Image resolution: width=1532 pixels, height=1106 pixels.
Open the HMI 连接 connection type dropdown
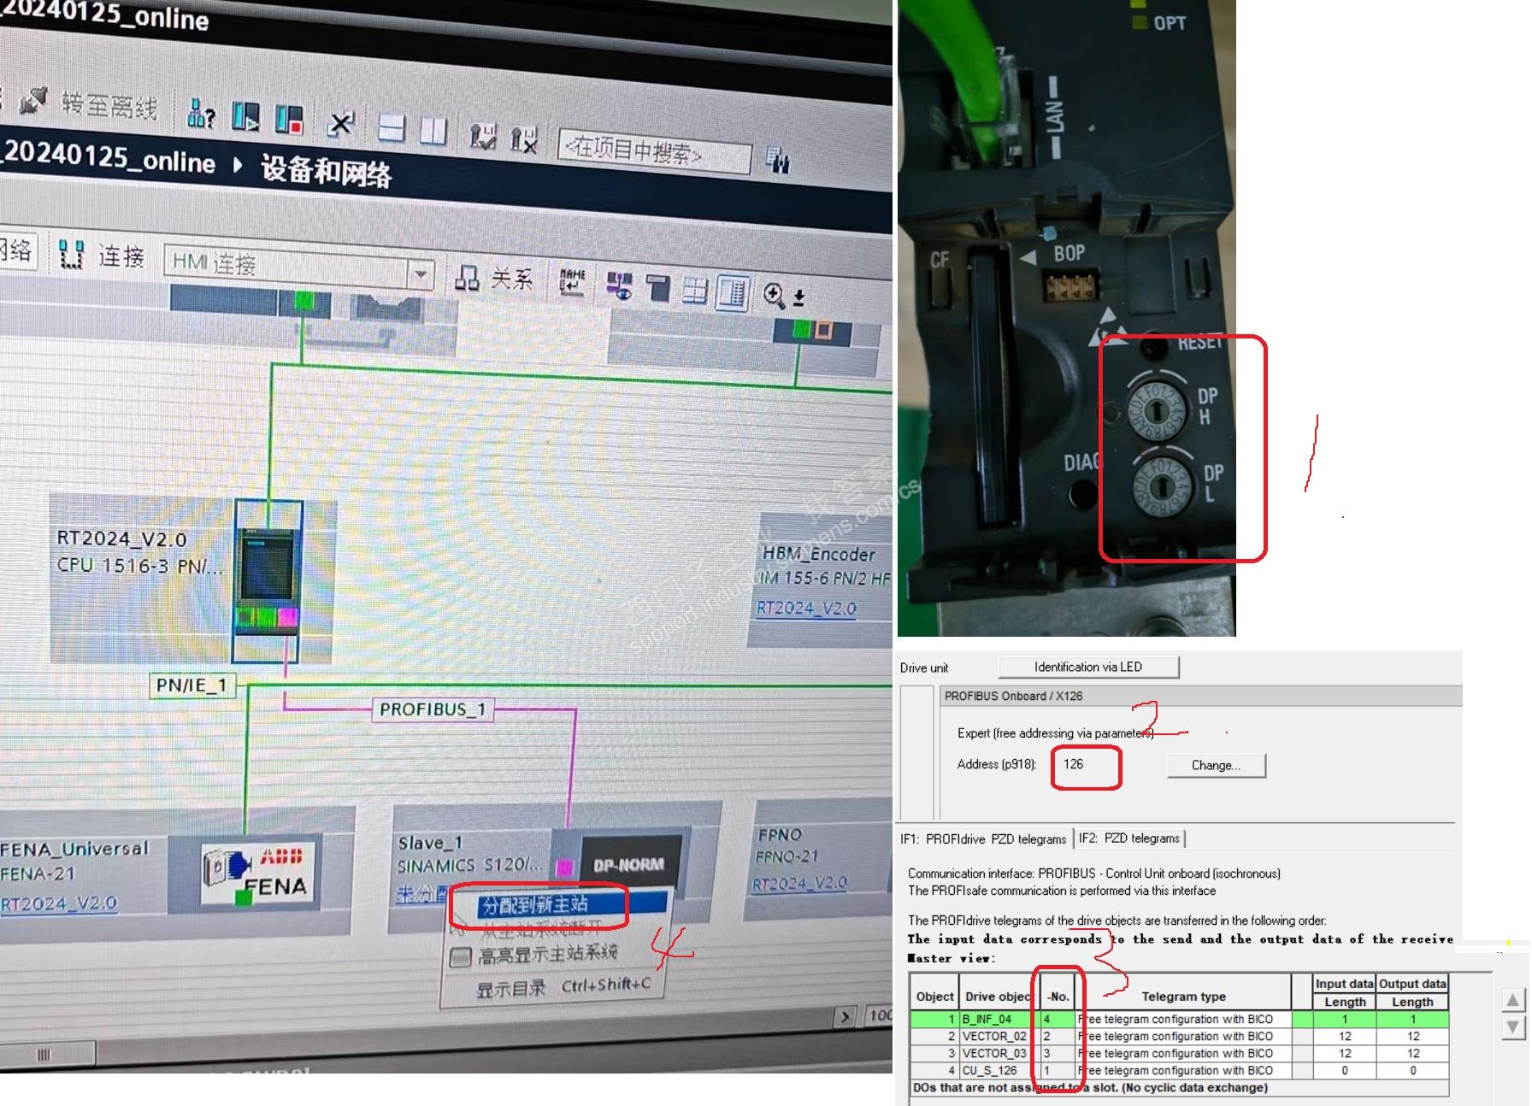(x=420, y=274)
